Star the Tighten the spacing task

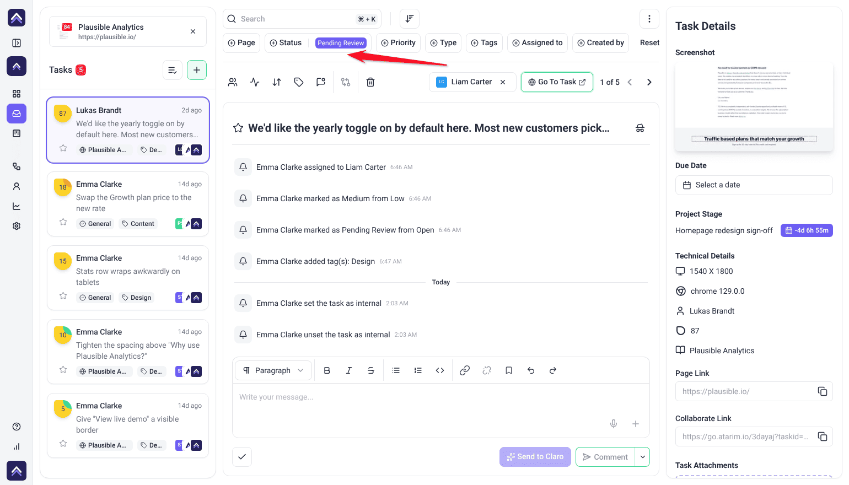click(x=63, y=370)
